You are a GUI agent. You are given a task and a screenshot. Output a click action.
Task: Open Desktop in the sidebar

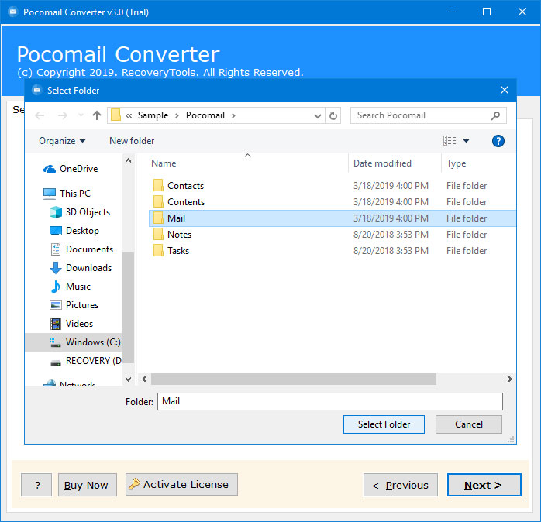75,231
